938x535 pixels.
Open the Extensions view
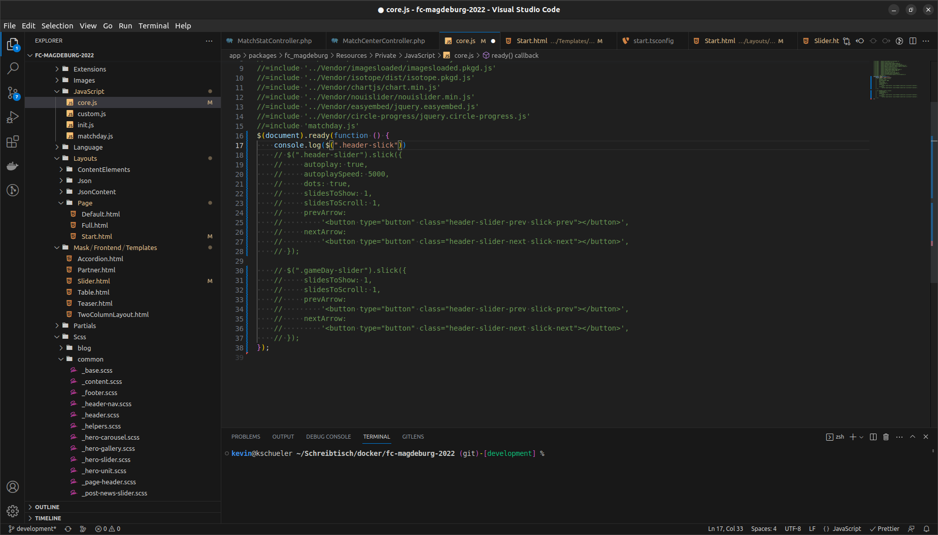pos(13,142)
